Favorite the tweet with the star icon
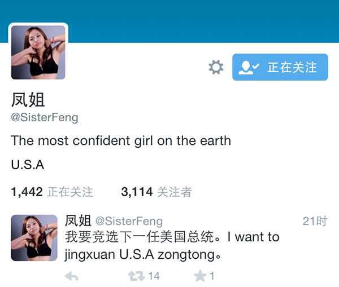 (199, 276)
